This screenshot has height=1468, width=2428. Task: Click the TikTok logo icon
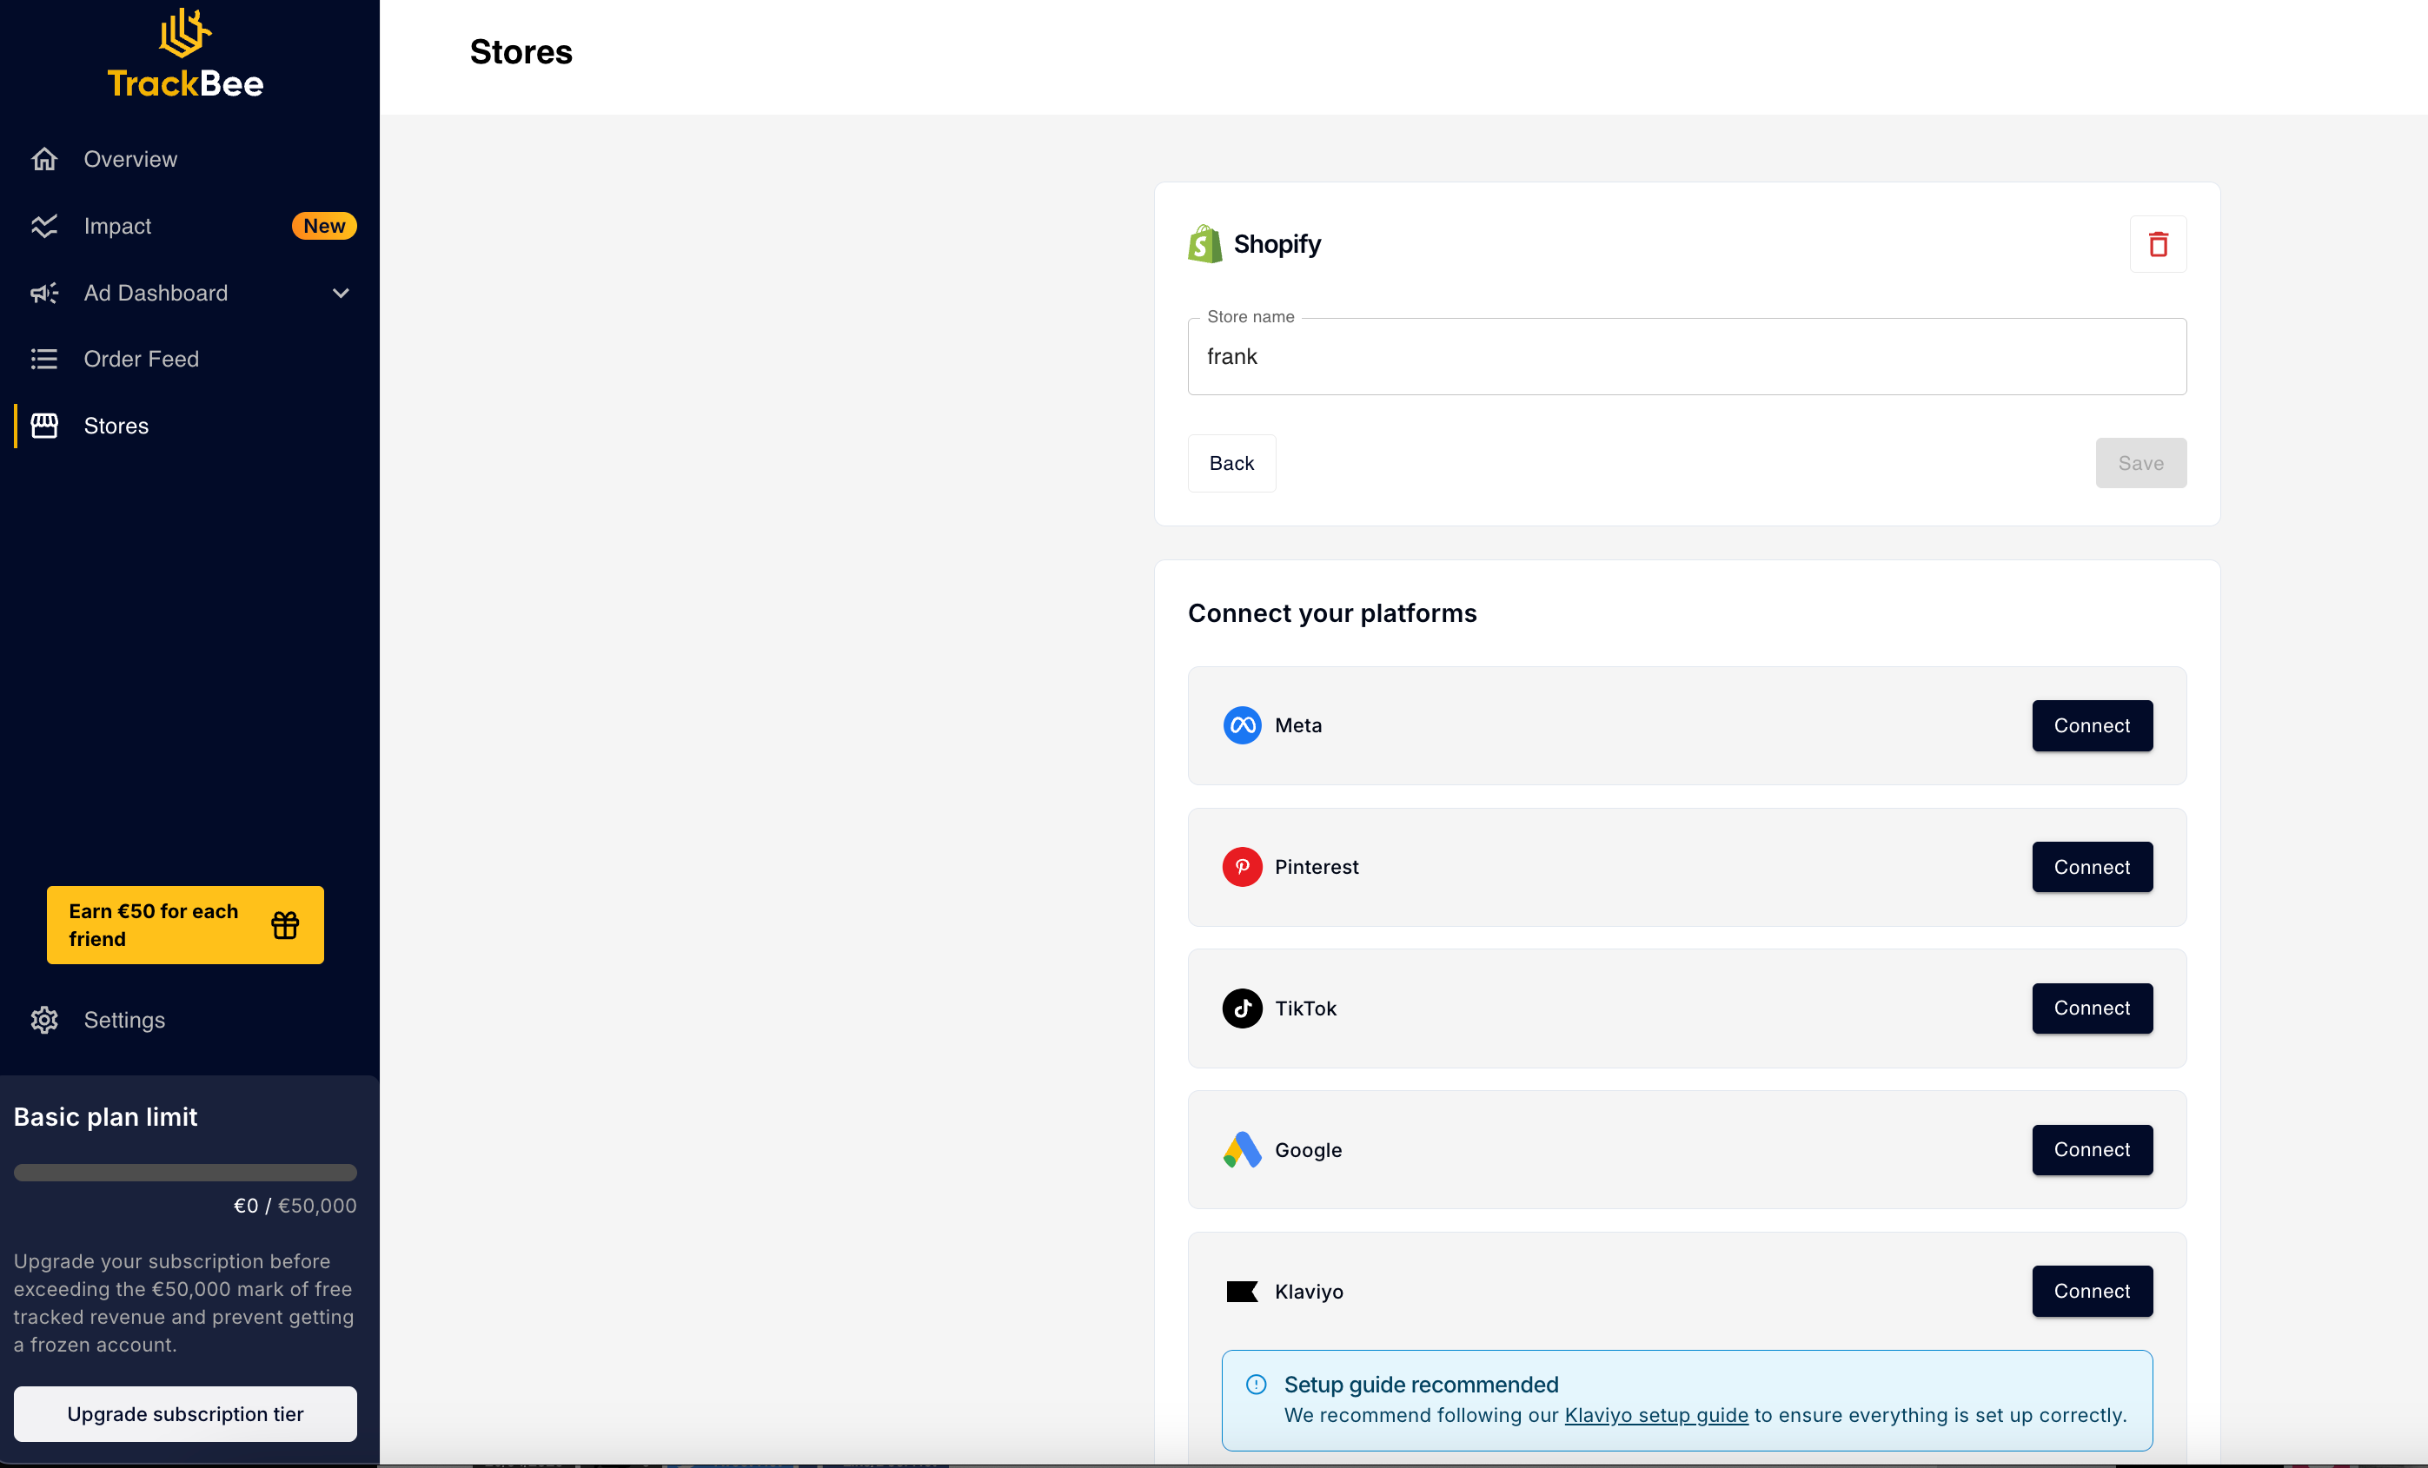coord(1242,1008)
